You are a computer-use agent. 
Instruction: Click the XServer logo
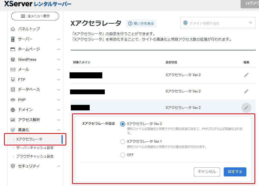[38, 4]
